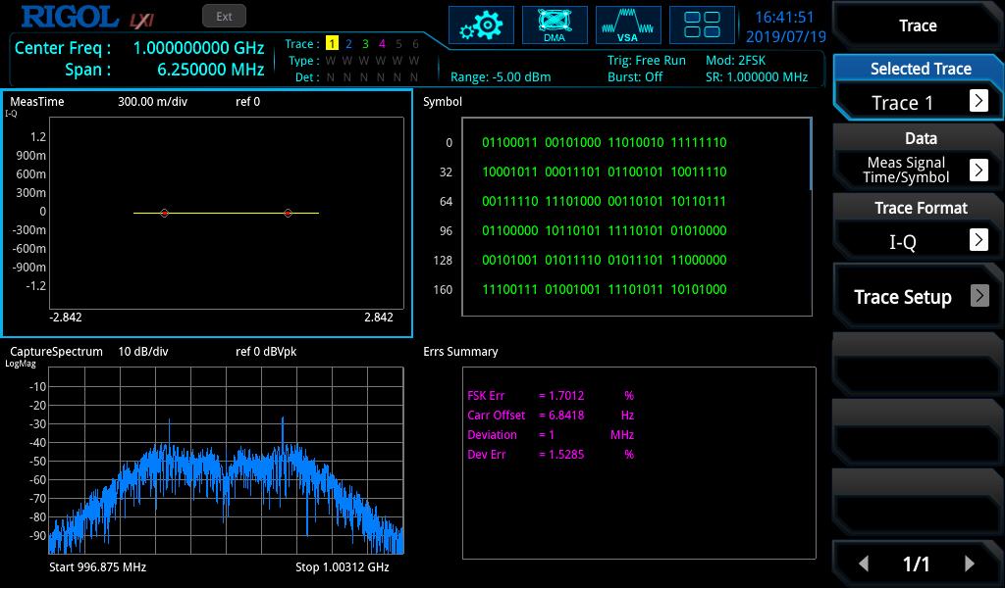
Task: Click the ref 0 dBVpk label
Action: [x=266, y=352]
